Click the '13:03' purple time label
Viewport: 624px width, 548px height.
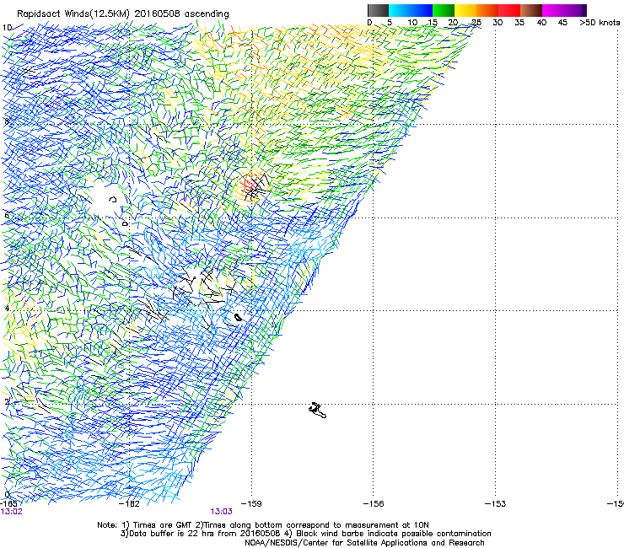[x=221, y=512]
